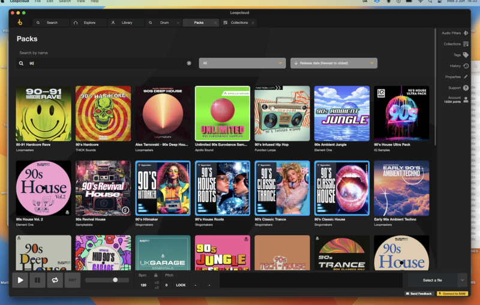Open the 90s Revival House pack
Image resolution: width=480 pixels, height=305 pixels.
click(x=103, y=188)
